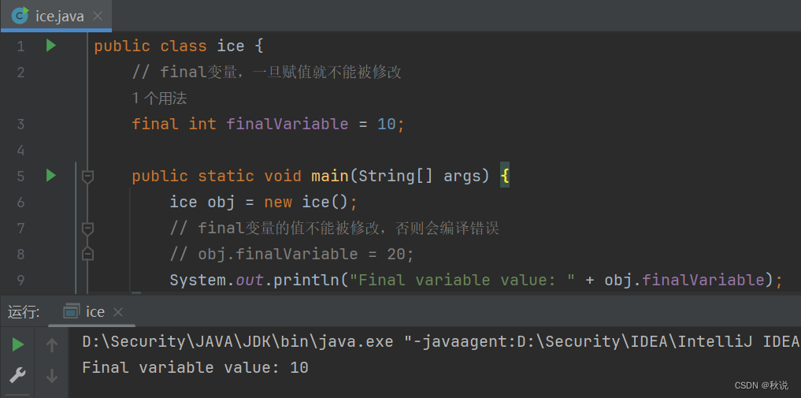Click console output 'Final variable value: 10'
This screenshot has width=801, height=398.
point(195,367)
